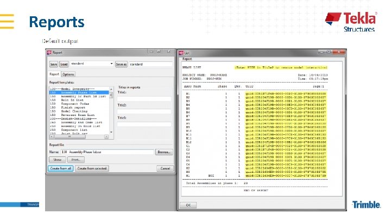Screen dimensions: 391x220
Task: Click the Browse button
Action: [x=164, y=152]
